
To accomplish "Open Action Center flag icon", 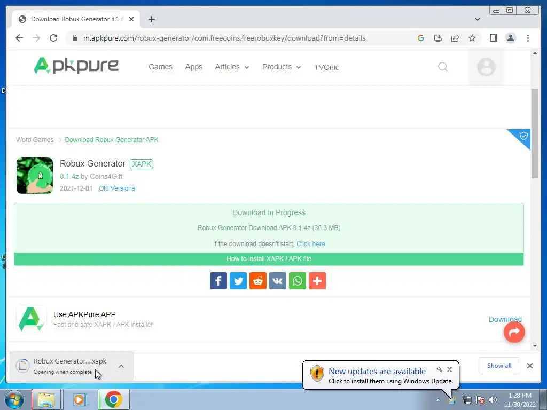I will coord(480,400).
